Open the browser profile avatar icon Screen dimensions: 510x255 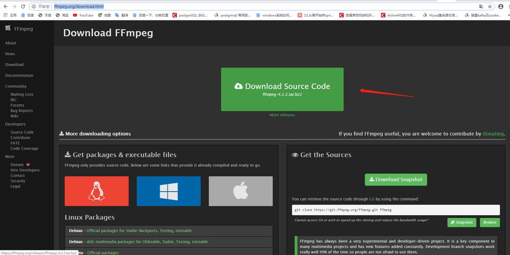pyautogui.click(x=501, y=7)
